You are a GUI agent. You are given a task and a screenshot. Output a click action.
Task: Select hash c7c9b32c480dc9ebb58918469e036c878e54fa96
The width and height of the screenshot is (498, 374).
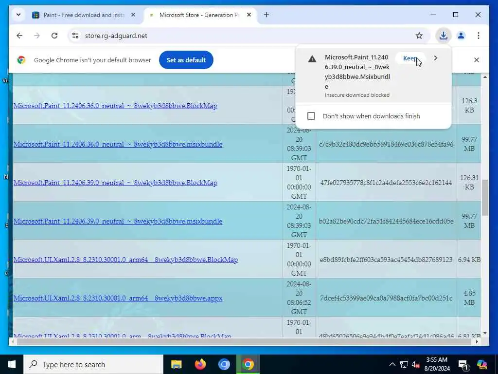386,144
